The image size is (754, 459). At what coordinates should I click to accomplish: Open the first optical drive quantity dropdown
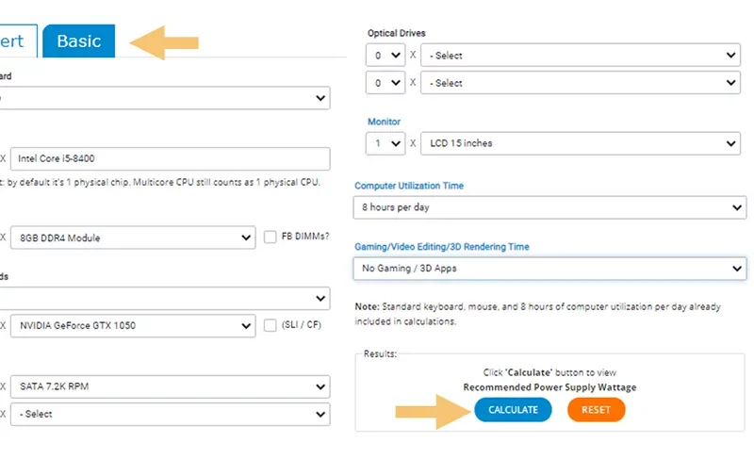tap(385, 56)
